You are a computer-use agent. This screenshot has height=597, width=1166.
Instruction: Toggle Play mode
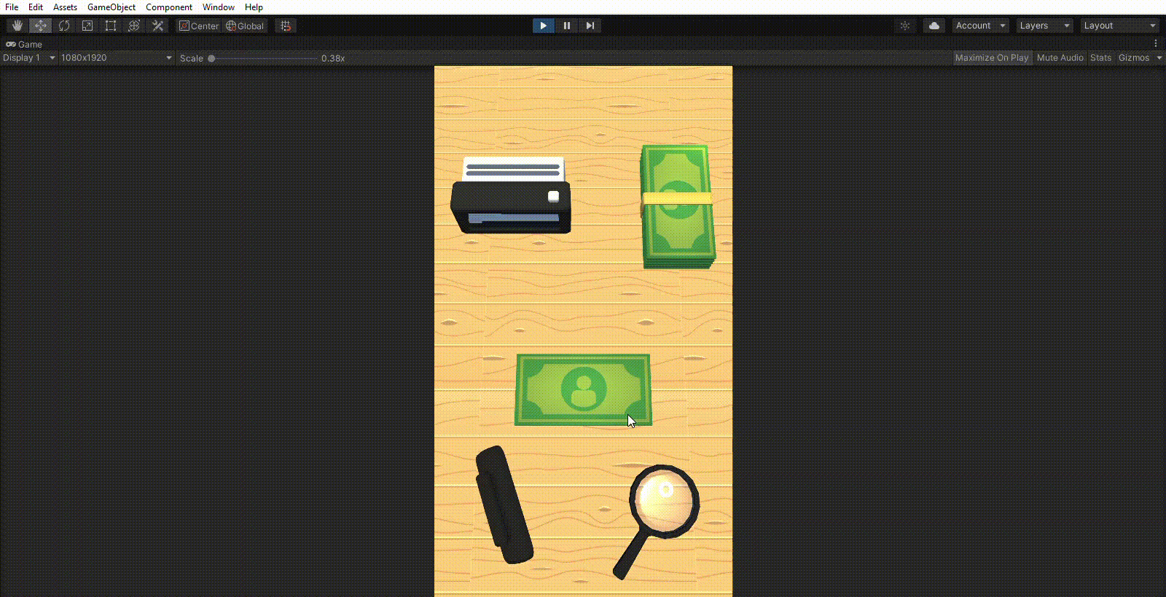[544, 25]
